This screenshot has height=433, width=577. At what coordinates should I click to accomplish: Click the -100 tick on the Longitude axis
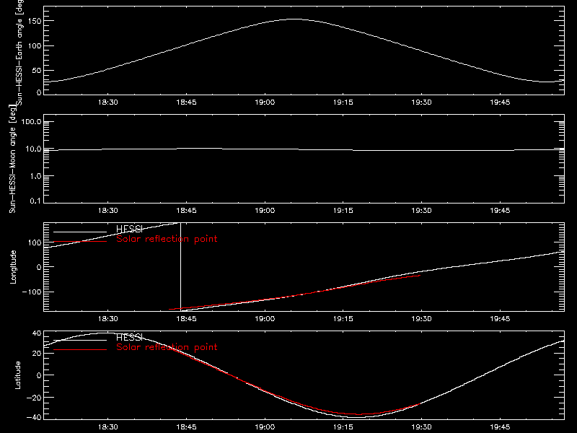32,292
